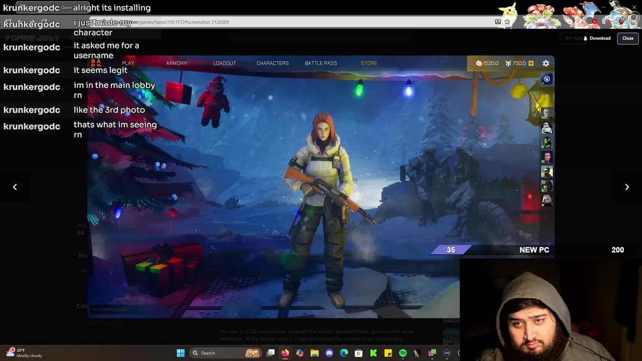
Task: Select the white-haired character friend avatar
Action: pyautogui.click(x=547, y=201)
